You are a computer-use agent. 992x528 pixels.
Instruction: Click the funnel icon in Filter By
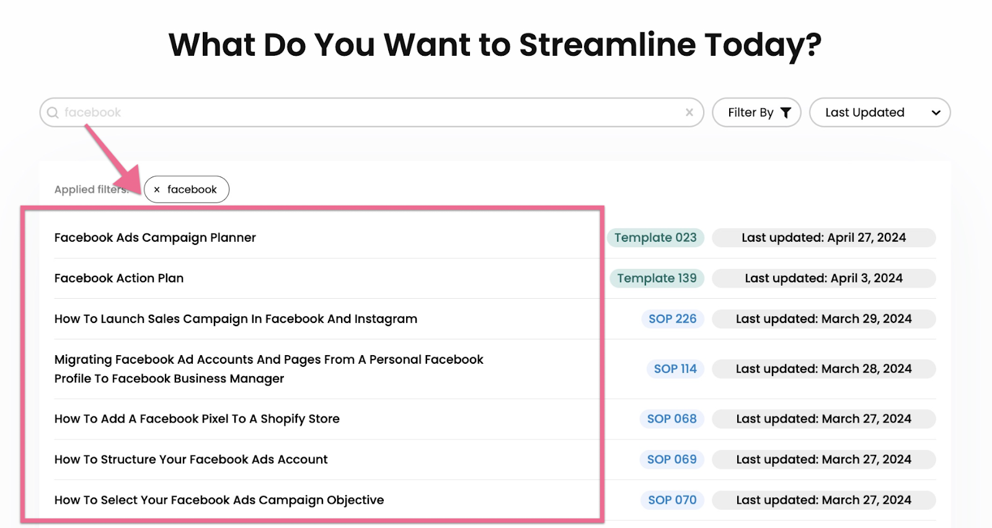pyautogui.click(x=786, y=113)
